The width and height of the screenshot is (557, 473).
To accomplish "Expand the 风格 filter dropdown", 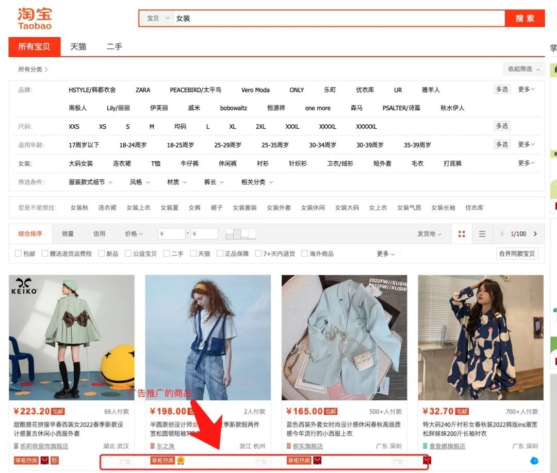I will 140,182.
